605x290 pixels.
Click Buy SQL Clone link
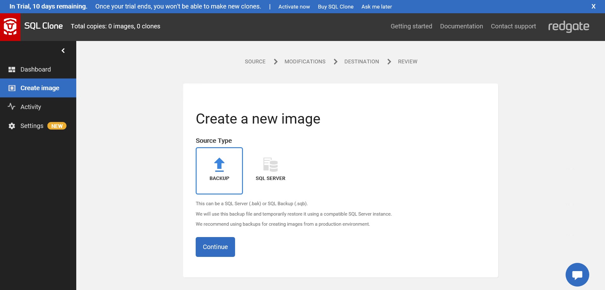336,7
